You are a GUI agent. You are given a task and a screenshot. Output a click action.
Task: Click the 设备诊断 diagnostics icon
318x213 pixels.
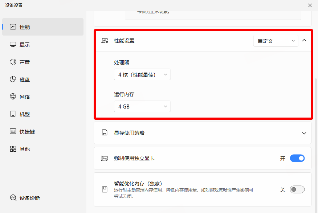tap(13, 198)
